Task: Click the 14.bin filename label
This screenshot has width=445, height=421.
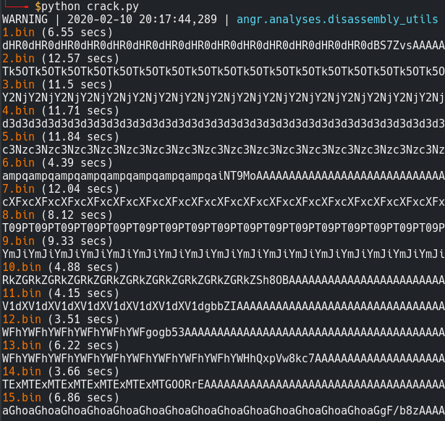Action: click(22, 372)
